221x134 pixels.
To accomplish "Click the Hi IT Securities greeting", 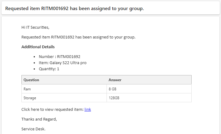I will [35, 27].
